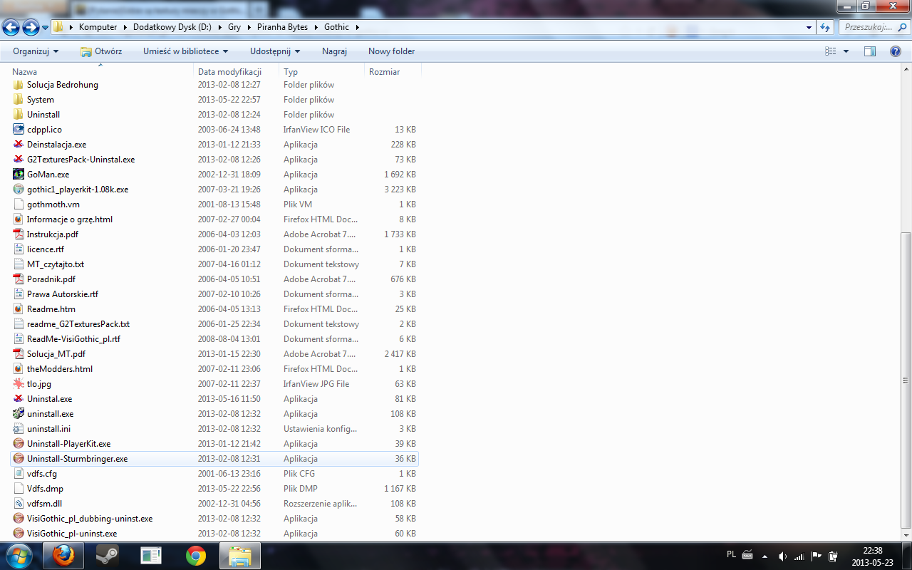The height and width of the screenshot is (570, 912).
Task: Select the G2TexturesPack-Uninstal.exe file name
Action: (81, 160)
